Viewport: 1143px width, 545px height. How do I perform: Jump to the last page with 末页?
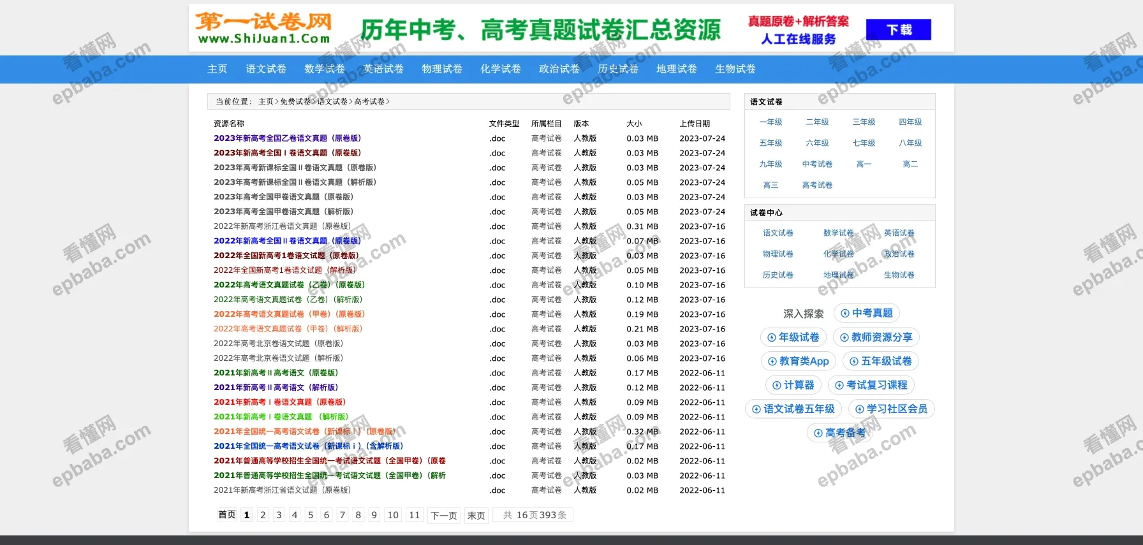point(476,515)
